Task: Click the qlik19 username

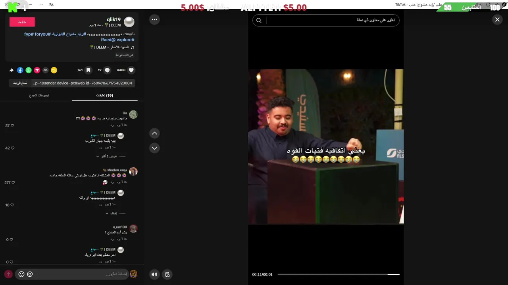Action: click(x=114, y=19)
